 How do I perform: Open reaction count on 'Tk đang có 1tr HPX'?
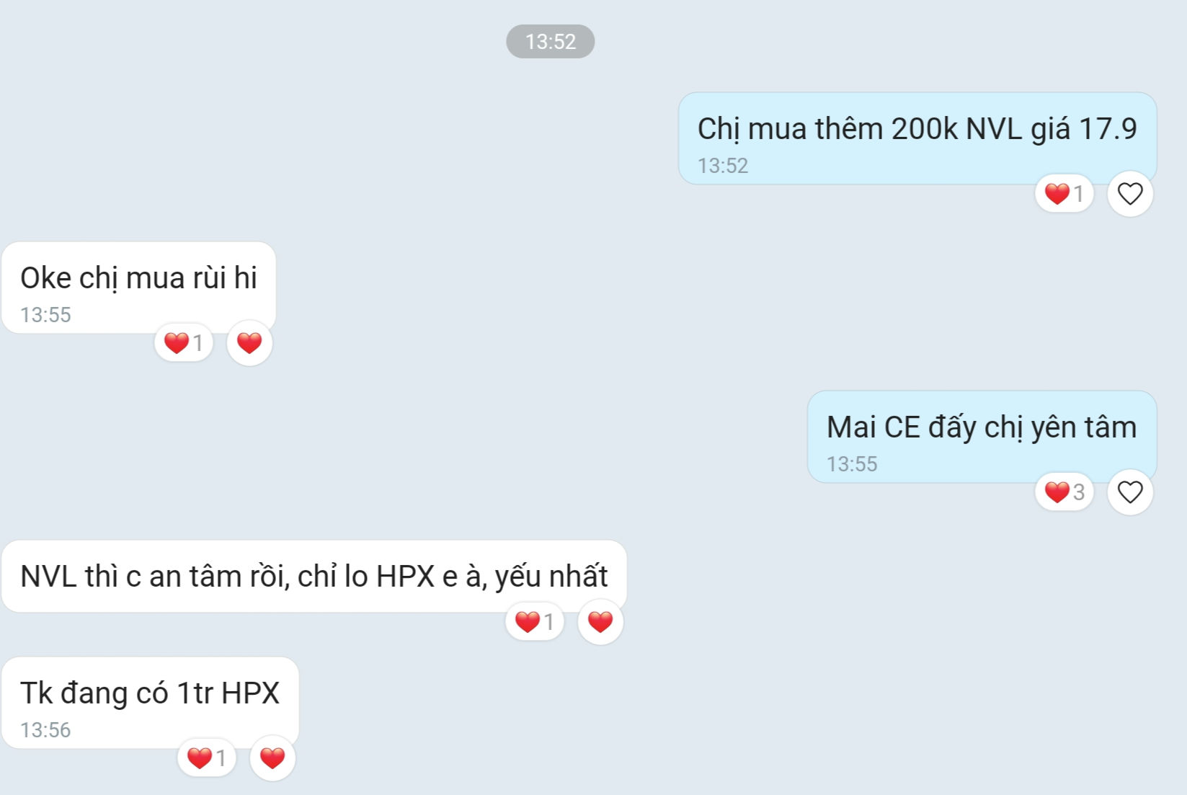[207, 758]
